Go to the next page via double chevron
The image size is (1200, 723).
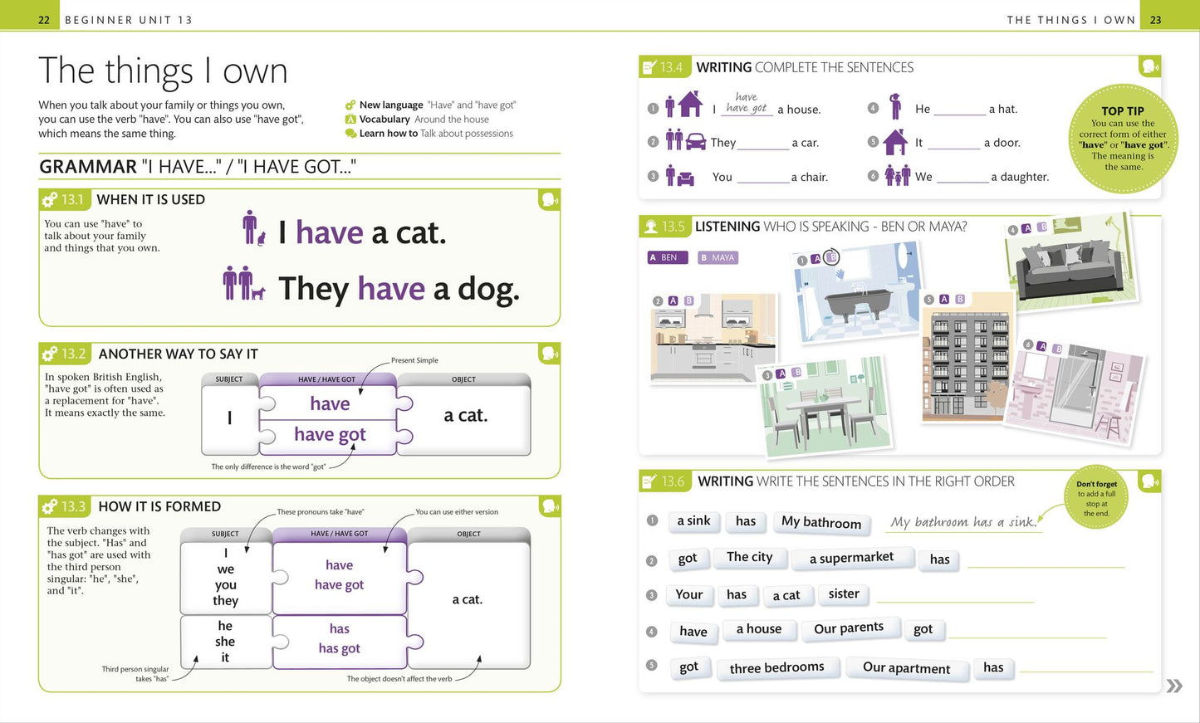point(1174,686)
